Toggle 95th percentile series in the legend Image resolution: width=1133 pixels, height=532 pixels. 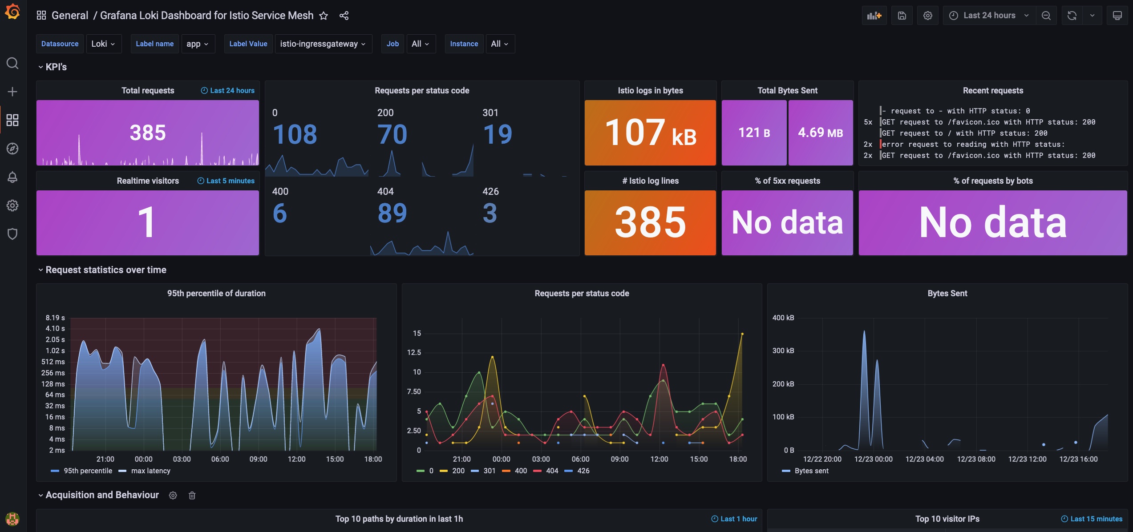(88, 471)
